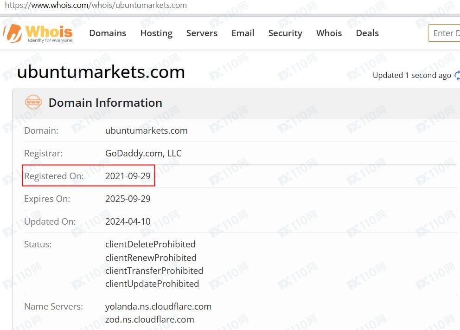This screenshot has width=460, height=330.
Task: Click the www globe icon in Domain Information
Action: pos(33,102)
